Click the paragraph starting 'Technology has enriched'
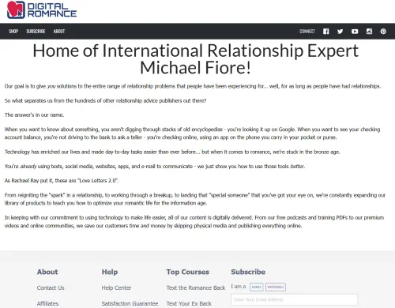 pos(172,152)
